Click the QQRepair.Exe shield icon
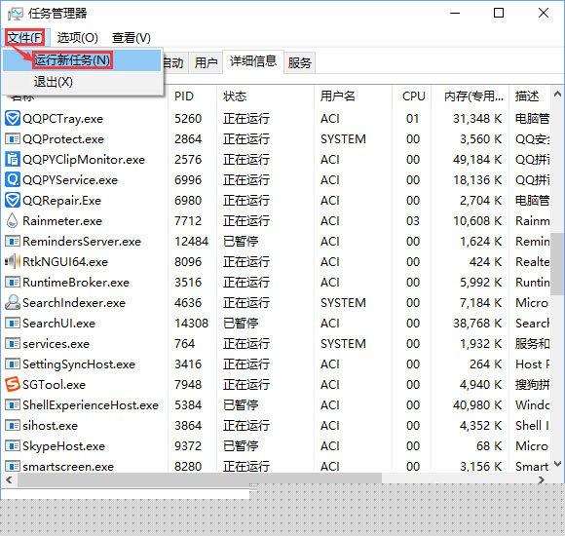Screen dimensions: 565x536 (13, 200)
